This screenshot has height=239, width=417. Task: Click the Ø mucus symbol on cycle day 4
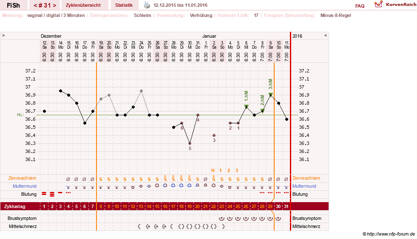[x=68, y=179]
